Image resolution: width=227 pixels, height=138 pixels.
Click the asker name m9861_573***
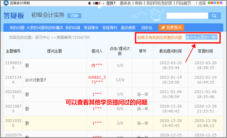click(97, 80)
